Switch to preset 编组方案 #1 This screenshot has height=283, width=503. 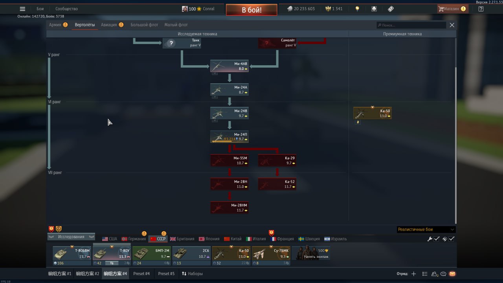tap(60, 274)
